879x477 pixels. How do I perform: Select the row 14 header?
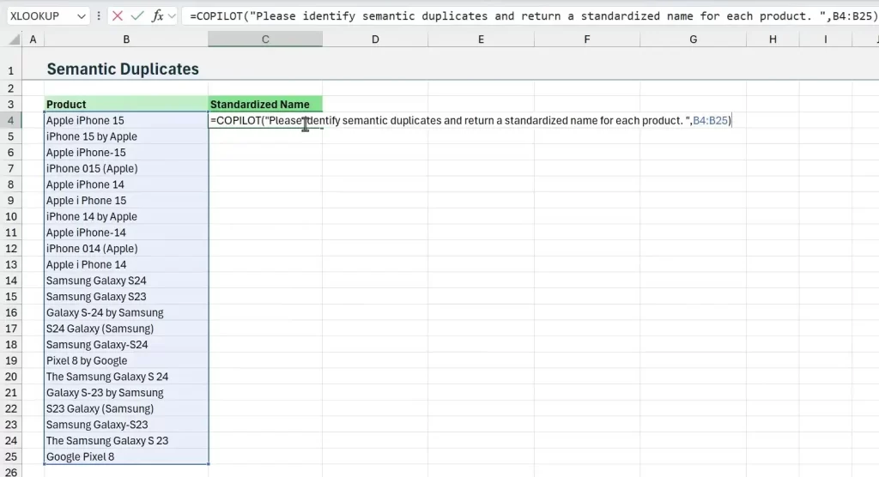point(11,281)
